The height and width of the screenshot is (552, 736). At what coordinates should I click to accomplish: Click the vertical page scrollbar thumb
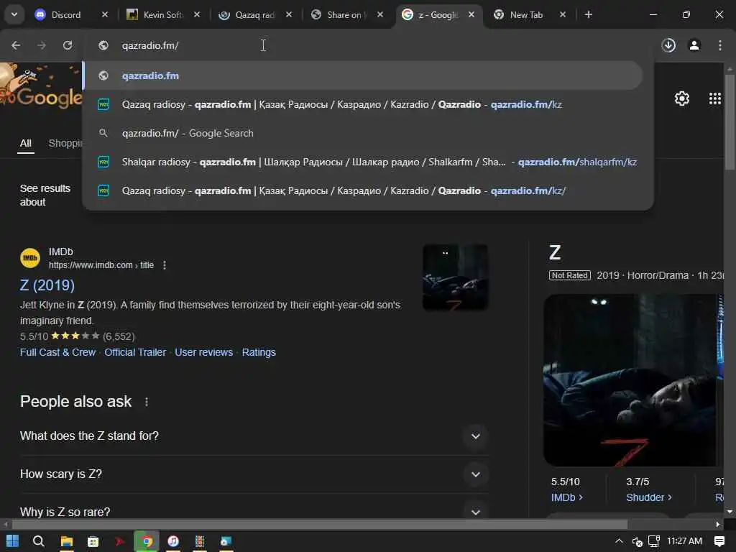coord(730,122)
